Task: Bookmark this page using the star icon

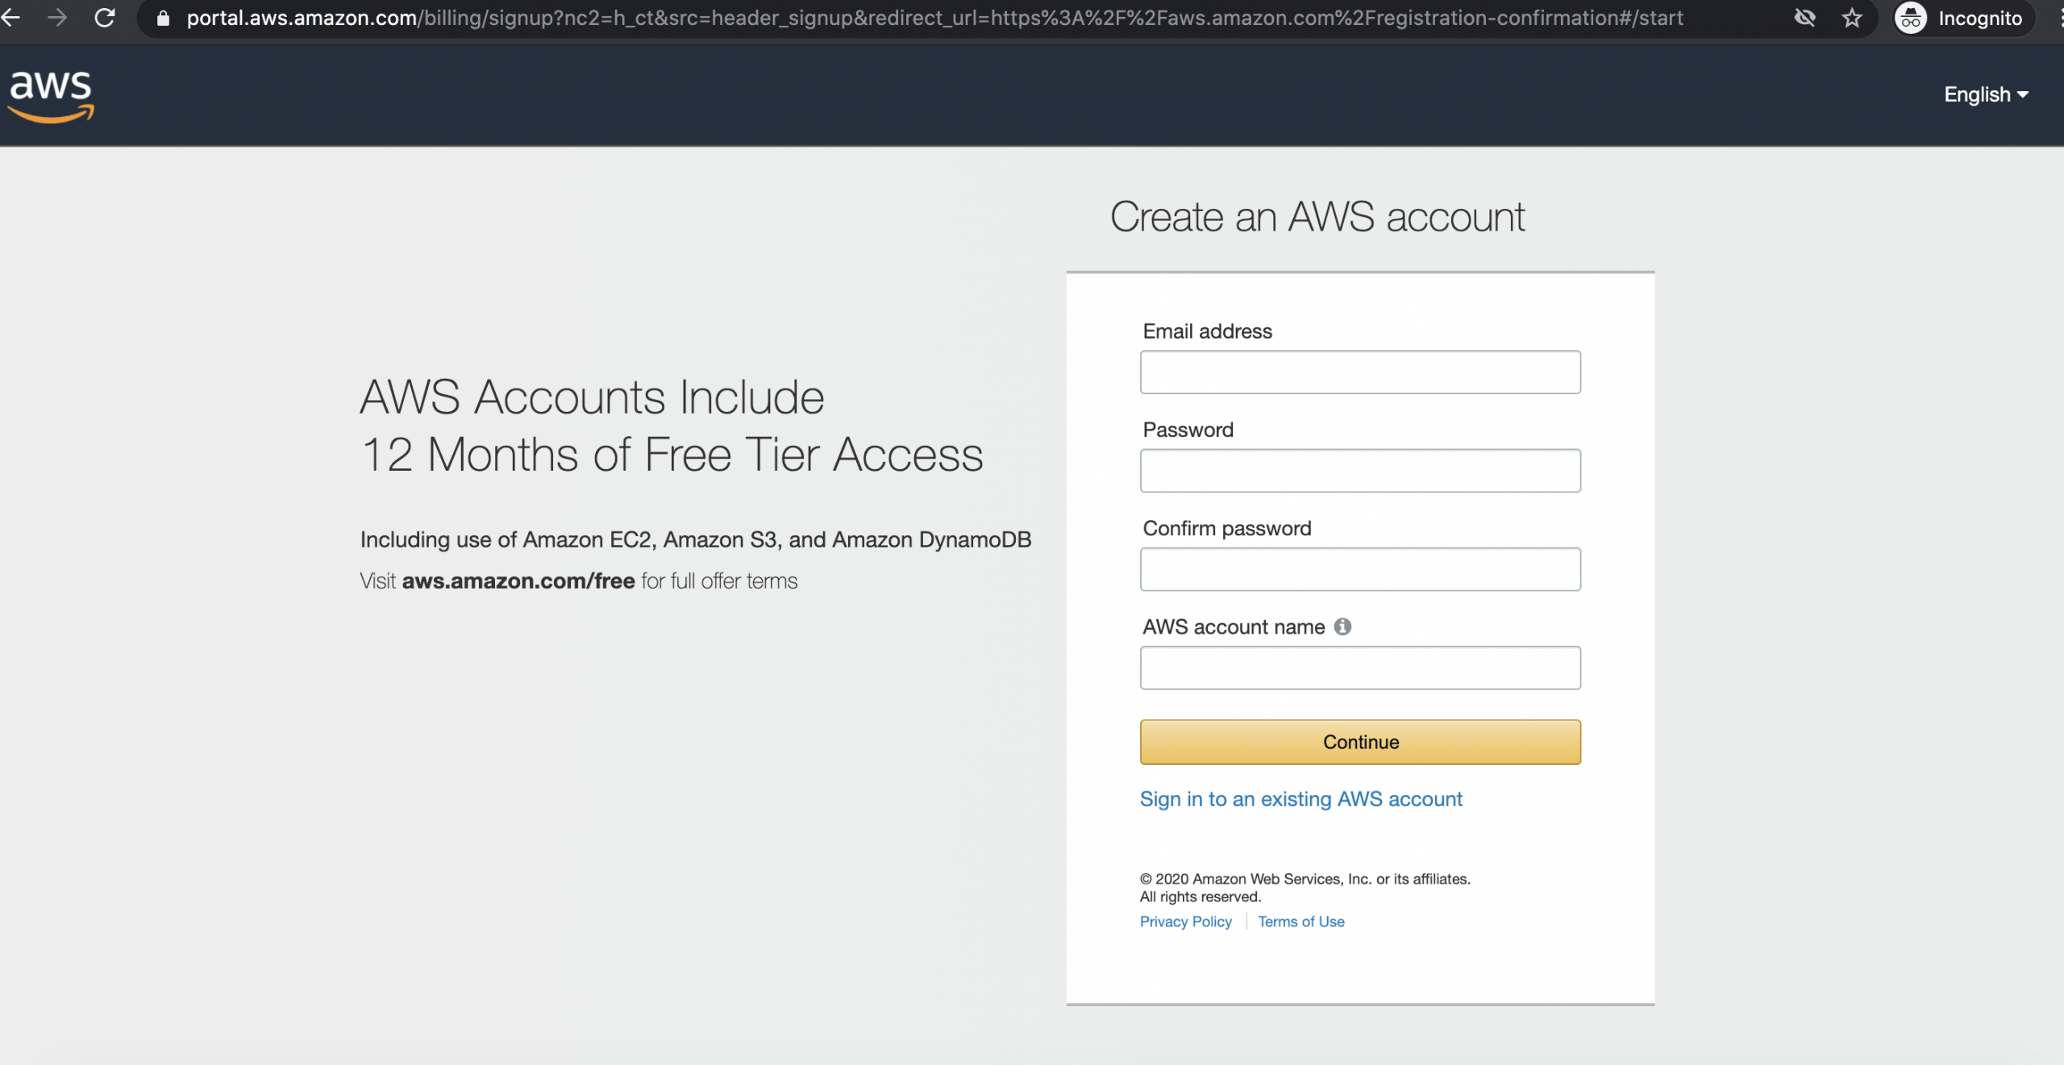Action: [x=1850, y=18]
